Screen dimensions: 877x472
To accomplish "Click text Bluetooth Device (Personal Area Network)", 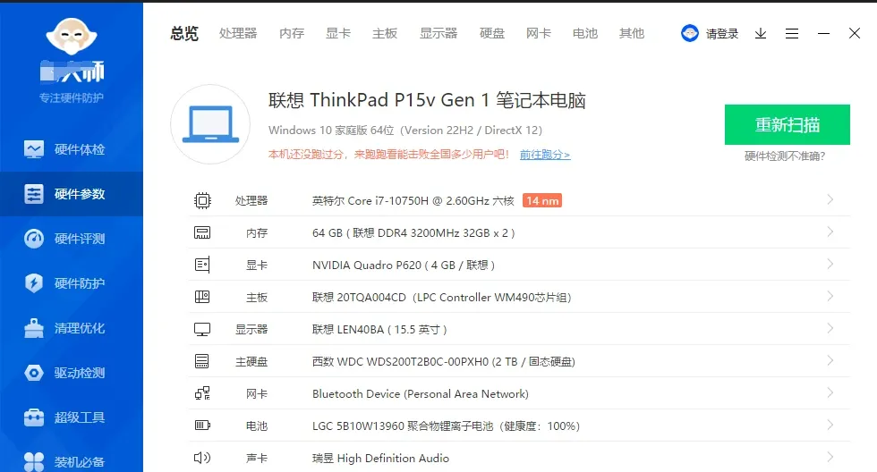I will click(x=420, y=394).
